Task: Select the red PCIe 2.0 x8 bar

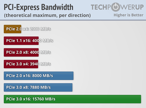Action: coord(21,52)
